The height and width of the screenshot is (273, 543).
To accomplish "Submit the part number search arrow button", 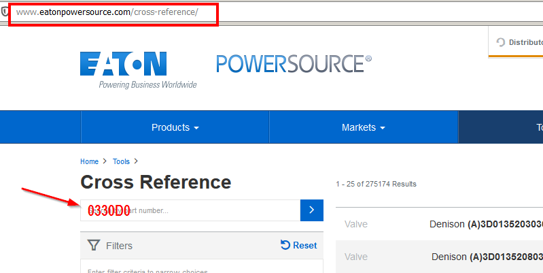I will tap(312, 210).
